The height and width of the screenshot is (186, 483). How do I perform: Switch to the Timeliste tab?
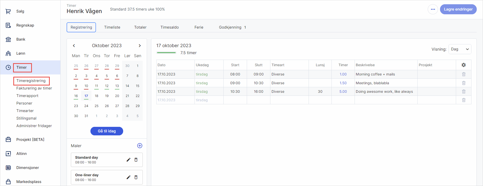pos(112,27)
